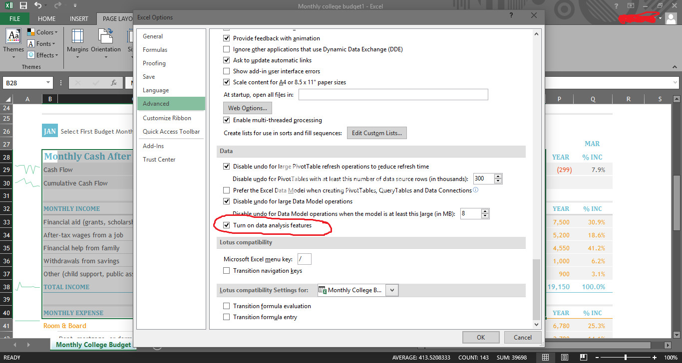This screenshot has width=682, height=363.
Task: Toggle Scale content for A4 paper sizes
Action: pos(227,82)
